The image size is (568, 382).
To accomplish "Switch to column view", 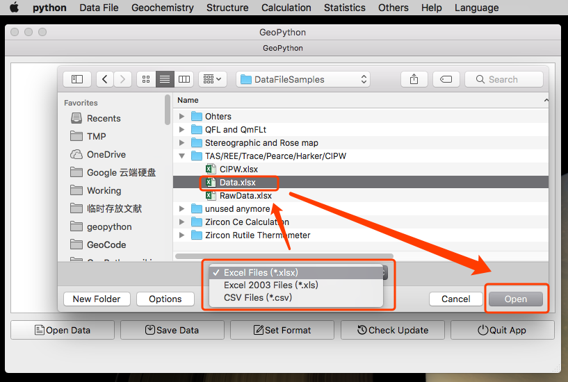I will [184, 79].
